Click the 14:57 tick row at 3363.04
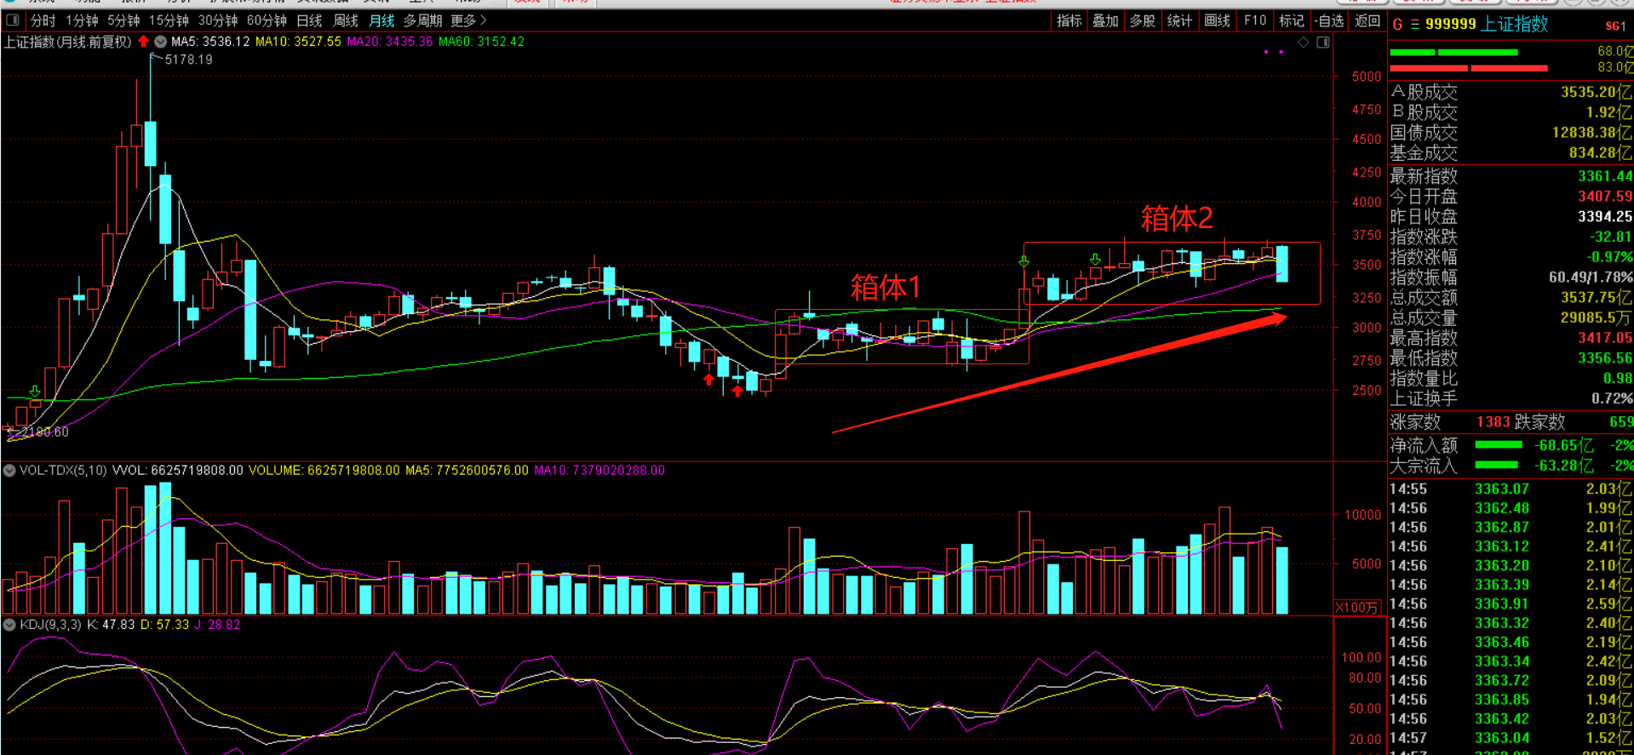Image resolution: width=1634 pixels, height=755 pixels. [x=1511, y=738]
